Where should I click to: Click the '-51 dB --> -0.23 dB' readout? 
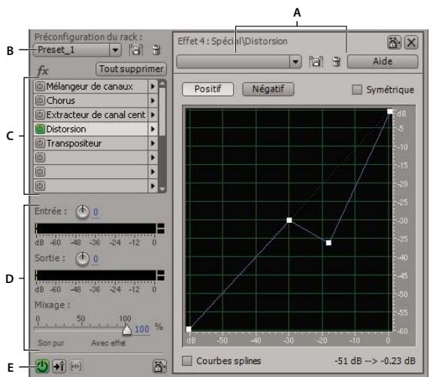tap(374, 360)
